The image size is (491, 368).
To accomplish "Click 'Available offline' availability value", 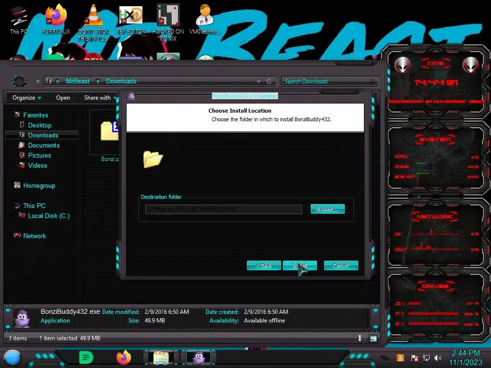I will point(264,321).
